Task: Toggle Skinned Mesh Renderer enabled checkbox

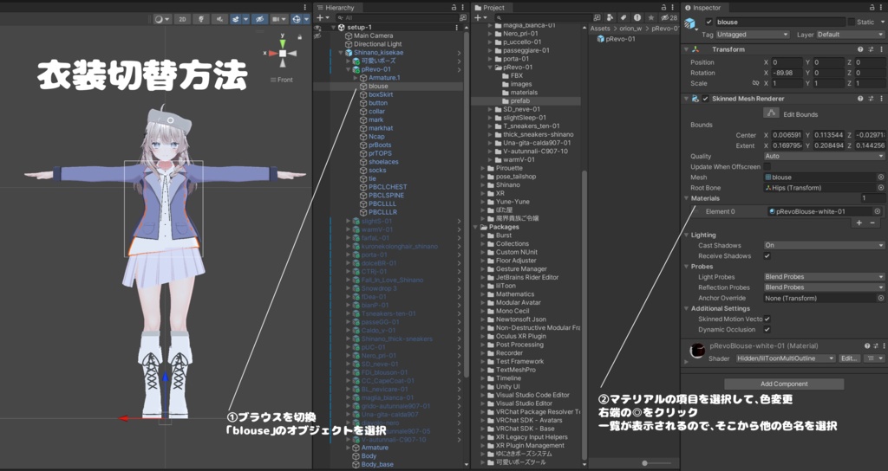Action: (706, 99)
